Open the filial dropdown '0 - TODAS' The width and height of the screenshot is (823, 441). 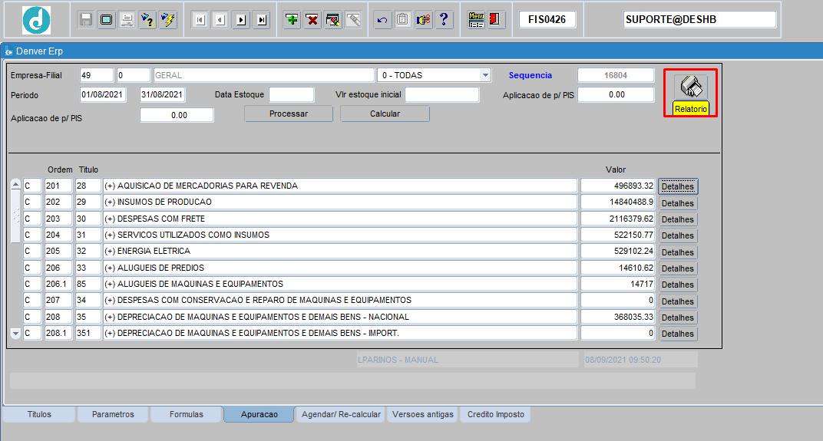point(485,75)
